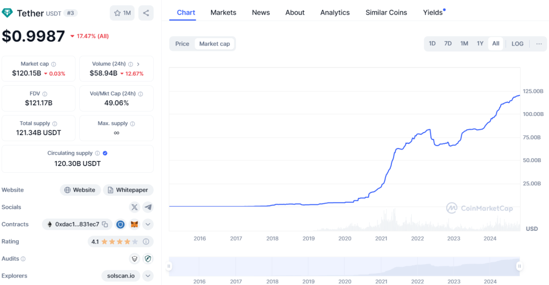Click the market cap chart line area
The width and height of the screenshot is (549, 285).
(345, 149)
